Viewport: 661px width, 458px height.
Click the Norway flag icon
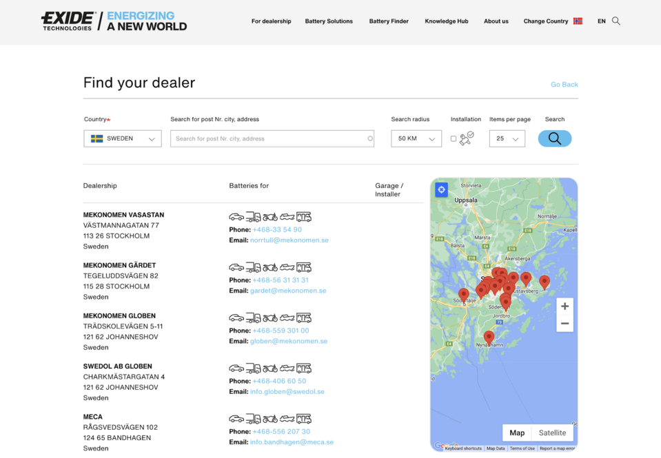[578, 21]
